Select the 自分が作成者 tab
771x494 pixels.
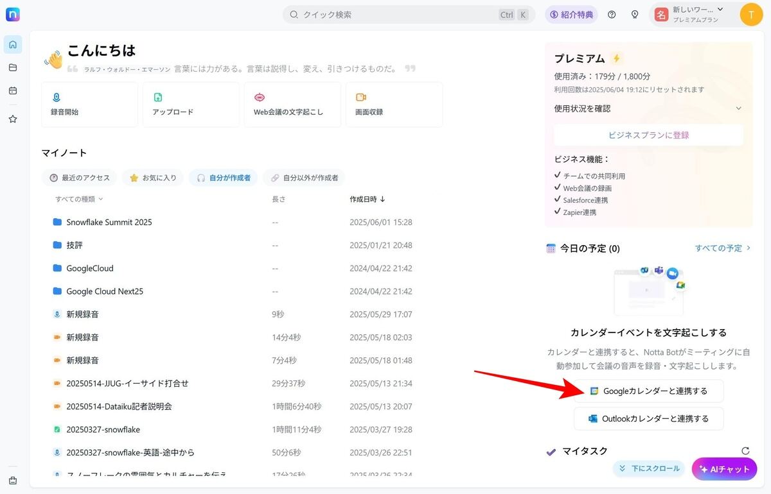click(223, 178)
